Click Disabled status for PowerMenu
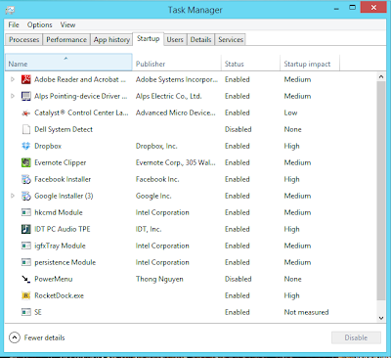Viewport: 391px width, 358px height. (239, 279)
